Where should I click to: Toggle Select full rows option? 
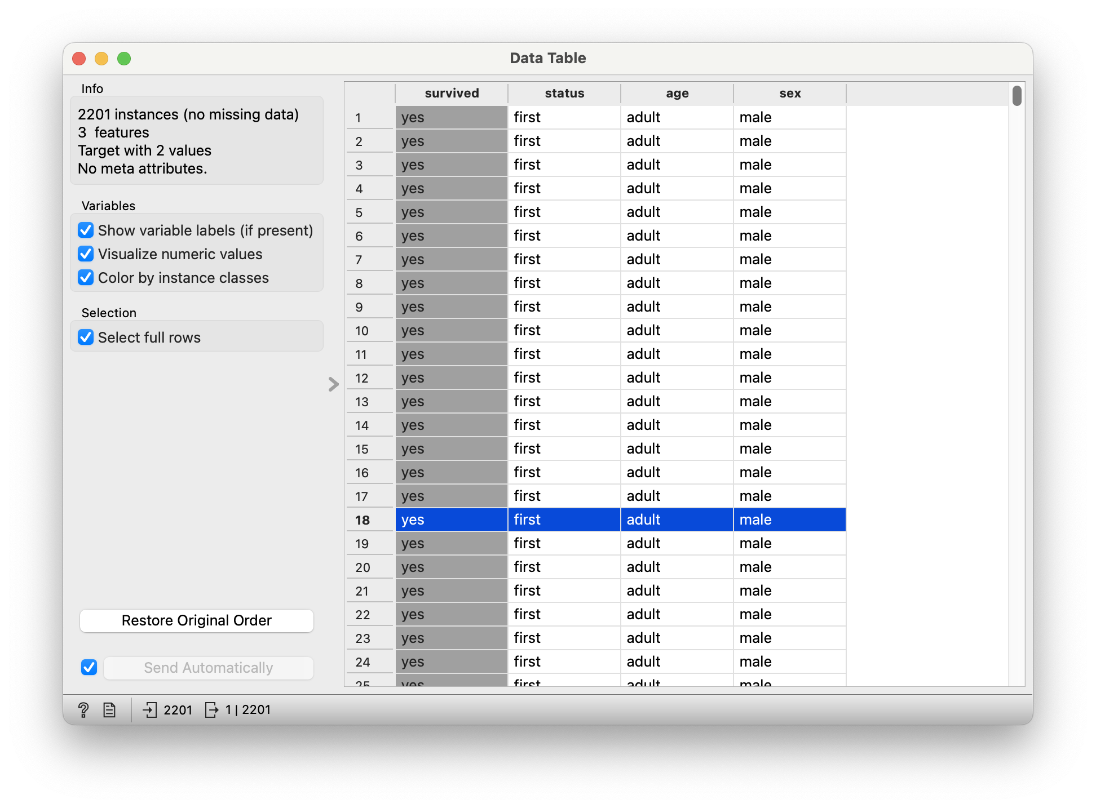coord(86,338)
